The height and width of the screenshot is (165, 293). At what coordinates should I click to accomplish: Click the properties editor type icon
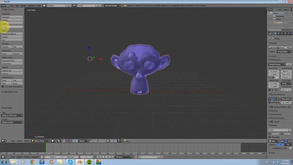270,33
